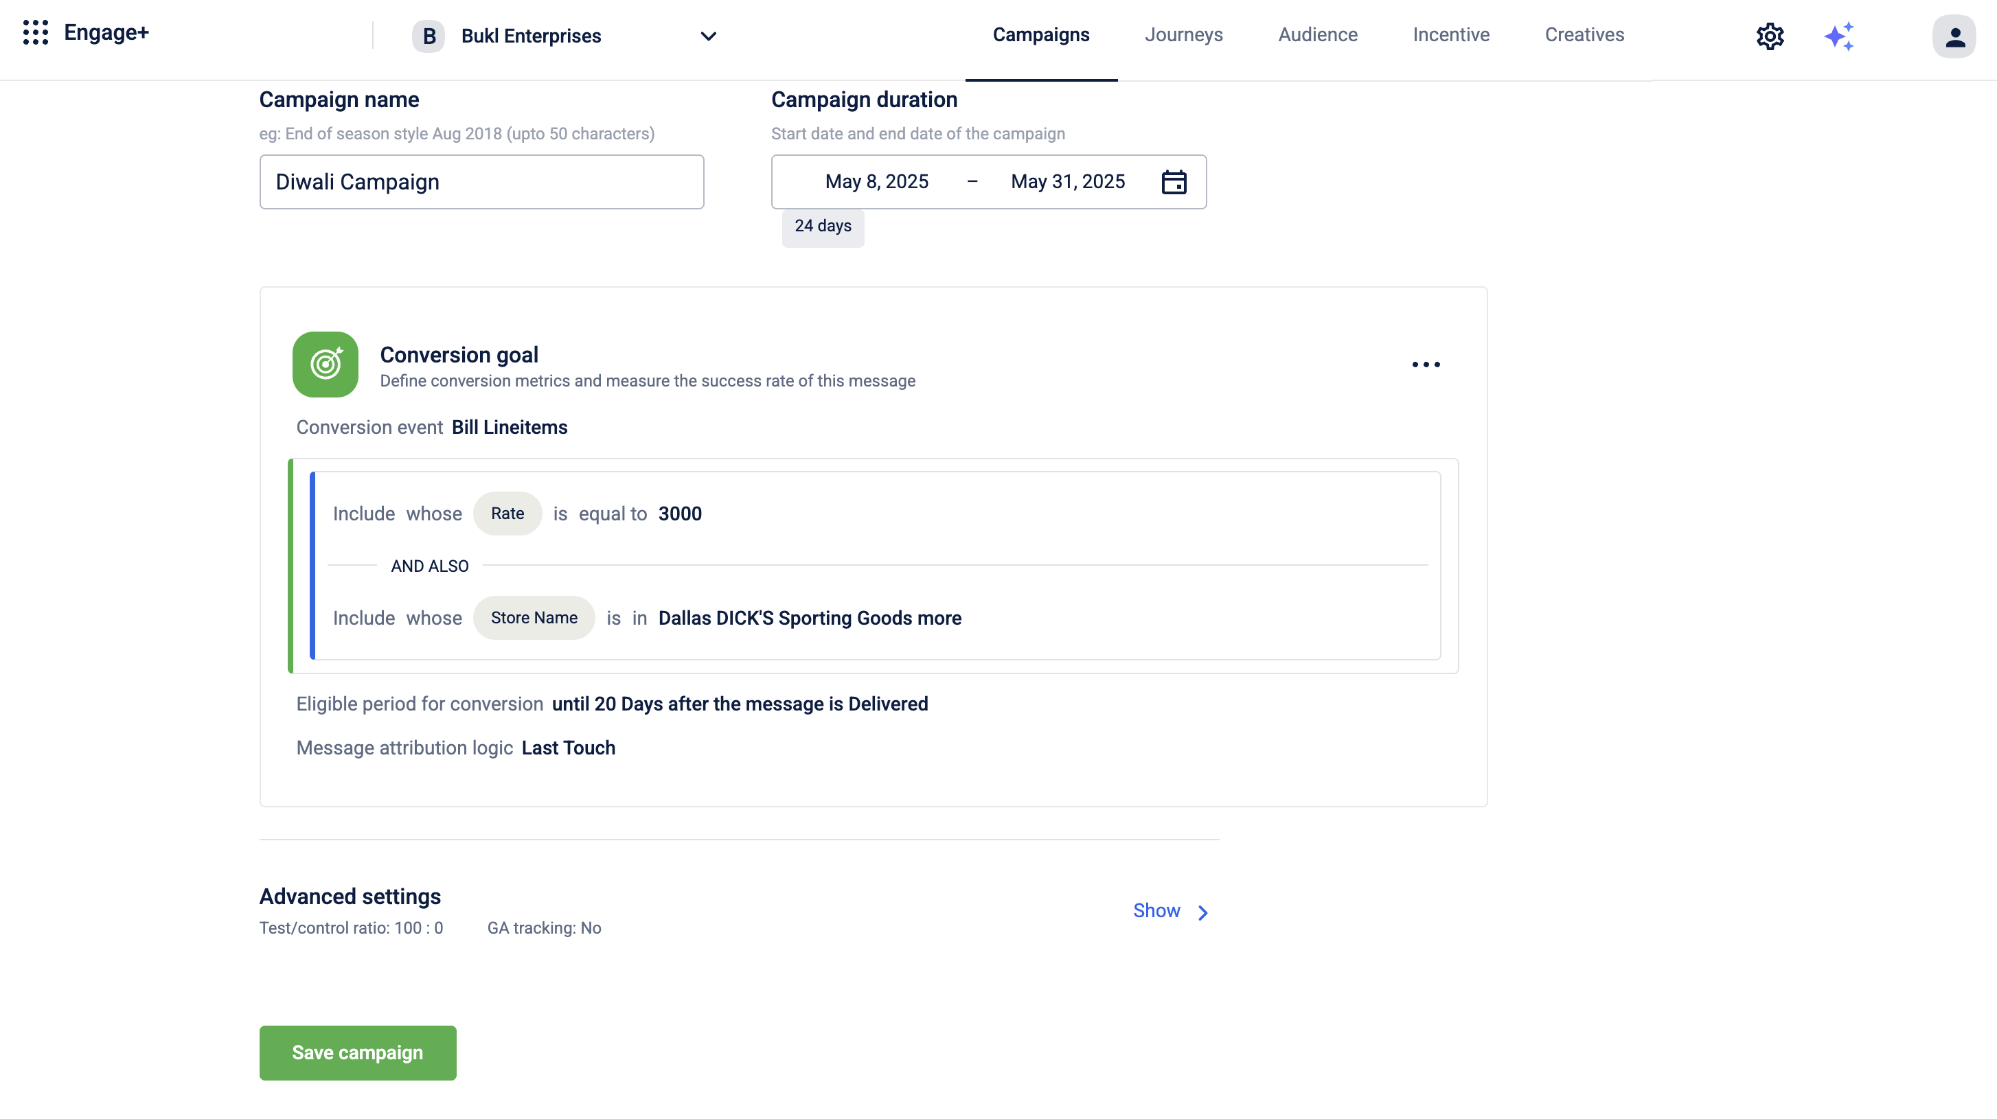Switch to the Journeys tab
The height and width of the screenshot is (1119, 1997).
(1183, 35)
